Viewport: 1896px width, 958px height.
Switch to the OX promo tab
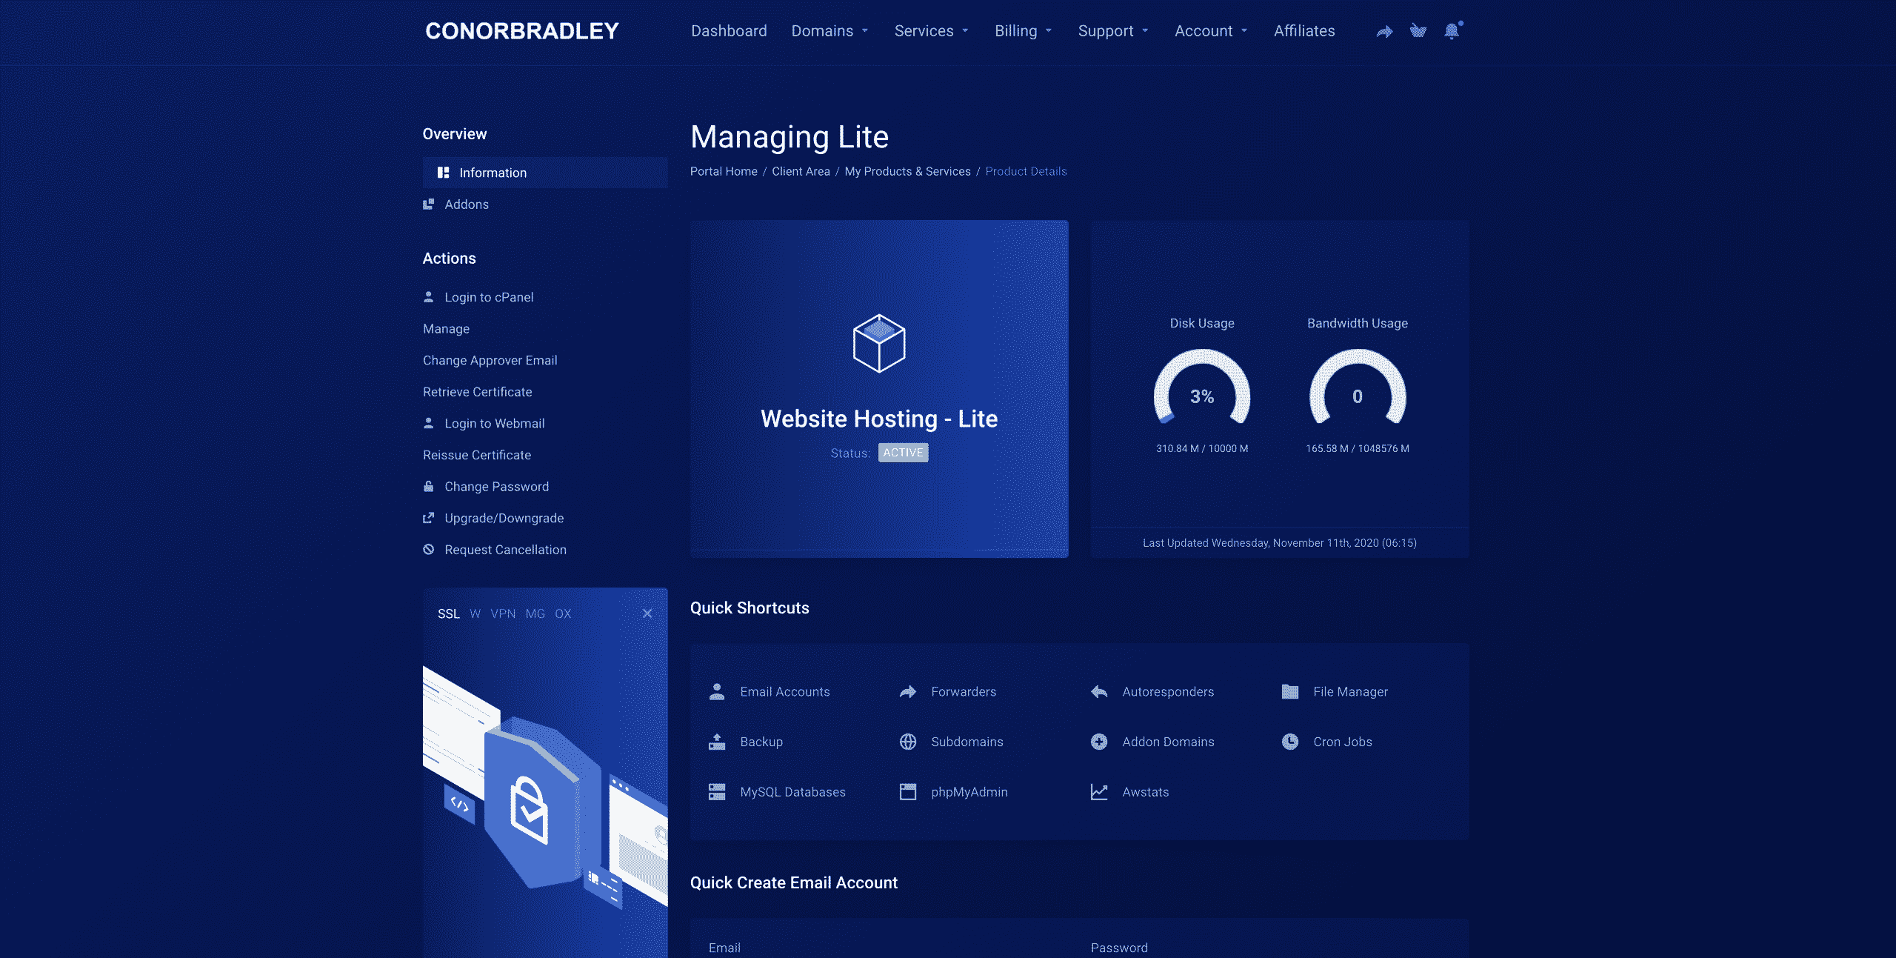(x=563, y=613)
